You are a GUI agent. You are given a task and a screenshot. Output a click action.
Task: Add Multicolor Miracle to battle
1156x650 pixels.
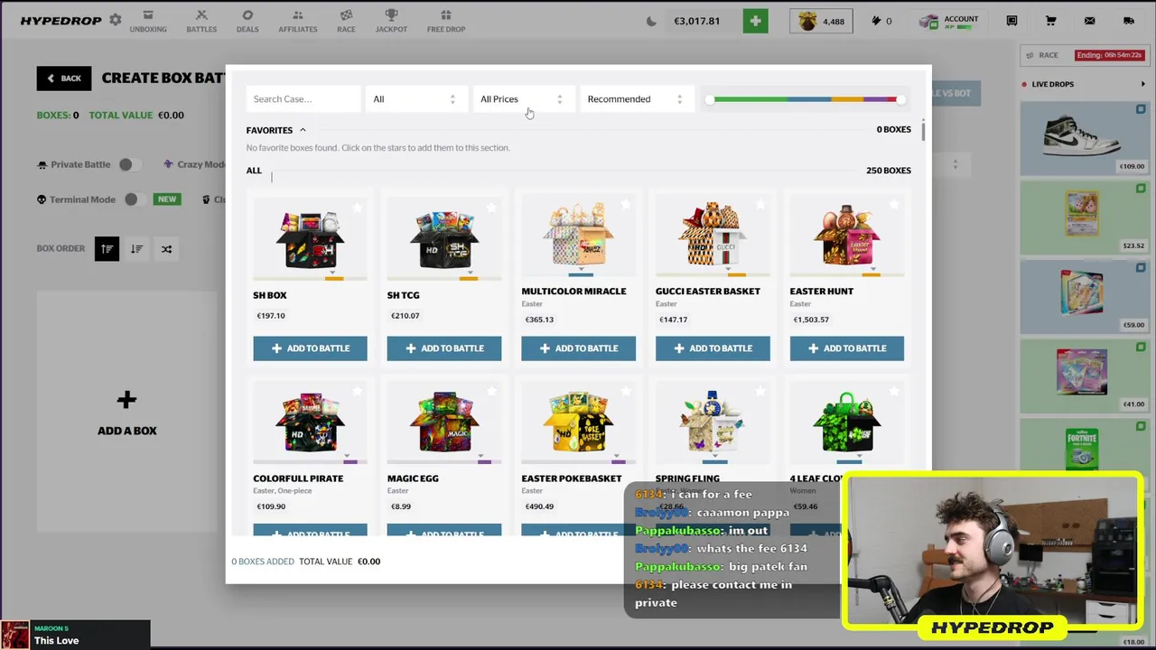[578, 348]
